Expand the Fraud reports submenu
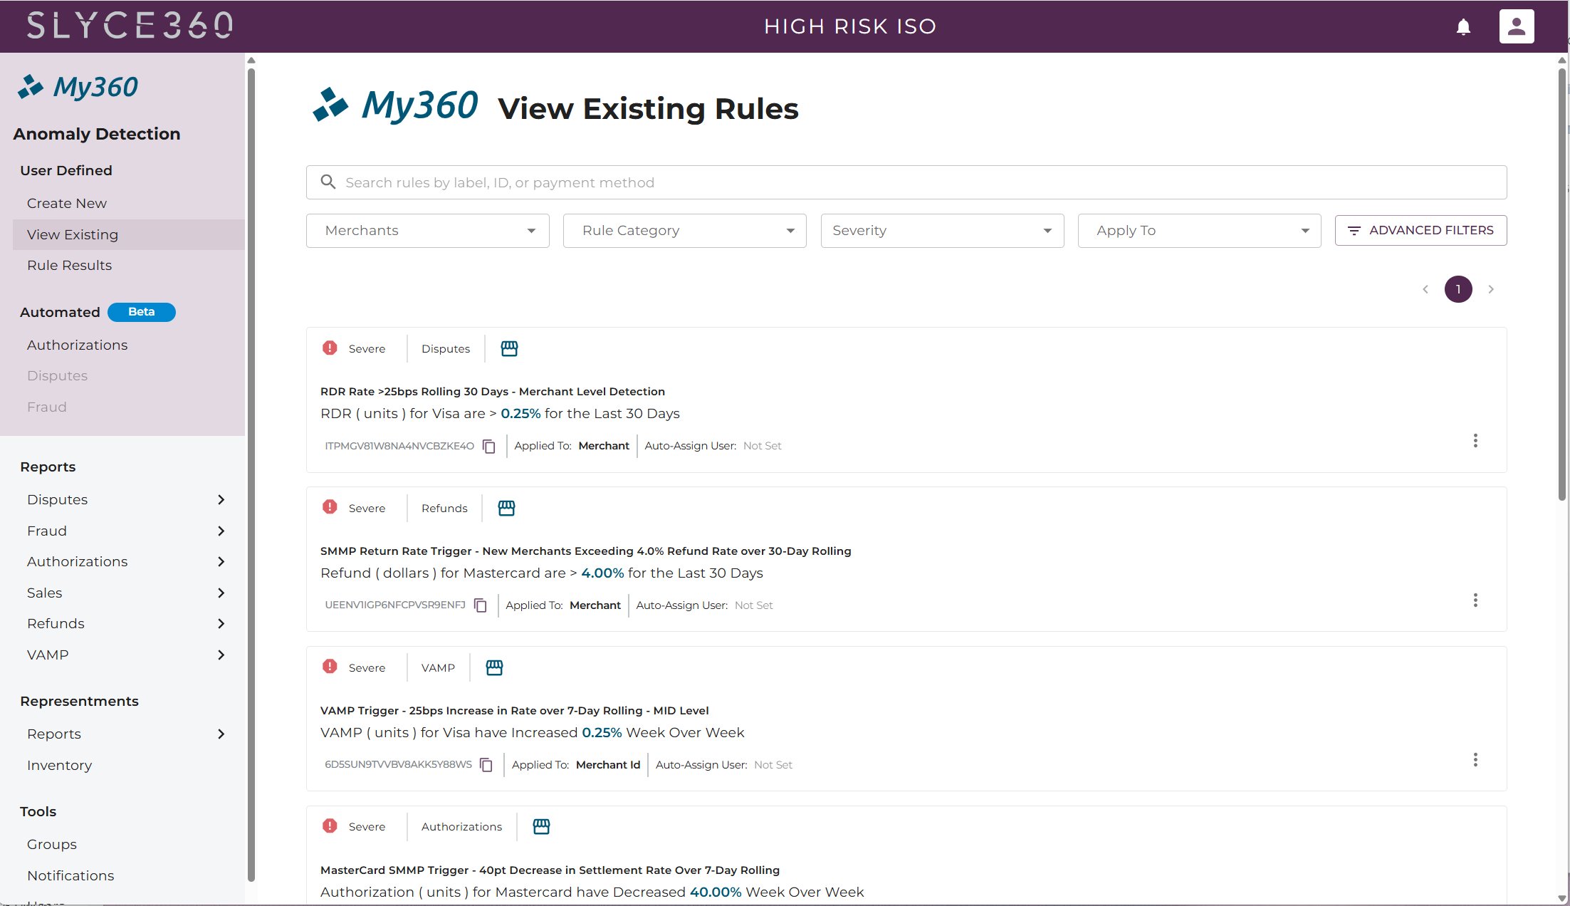This screenshot has height=906, width=1570. [221, 531]
